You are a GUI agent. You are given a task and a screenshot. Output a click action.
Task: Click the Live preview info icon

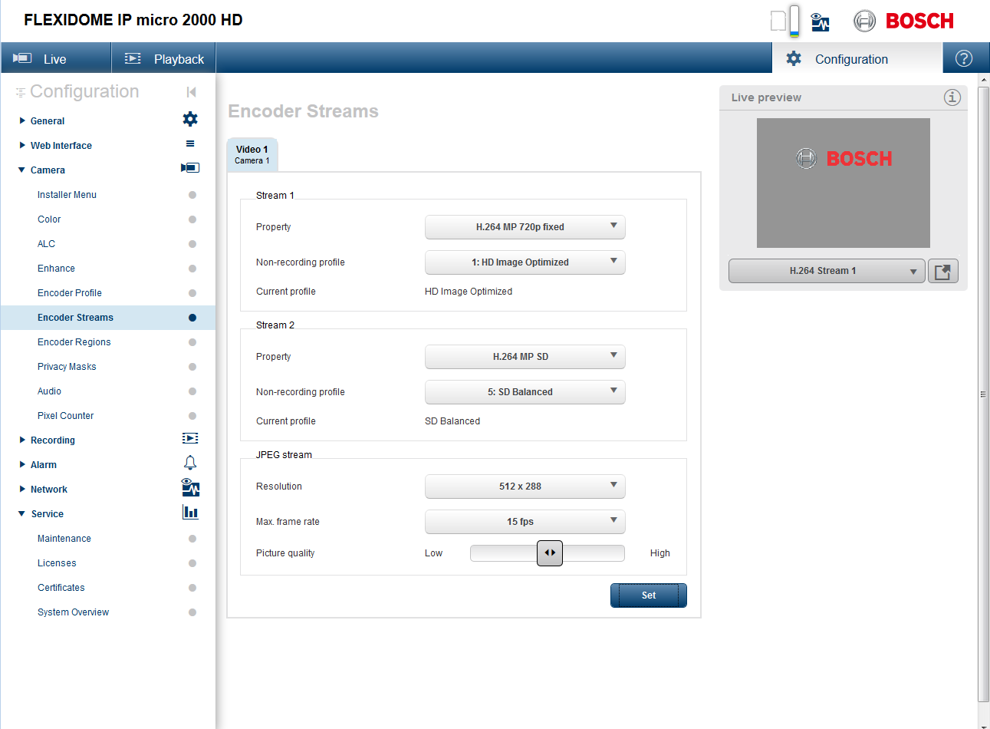tap(952, 97)
